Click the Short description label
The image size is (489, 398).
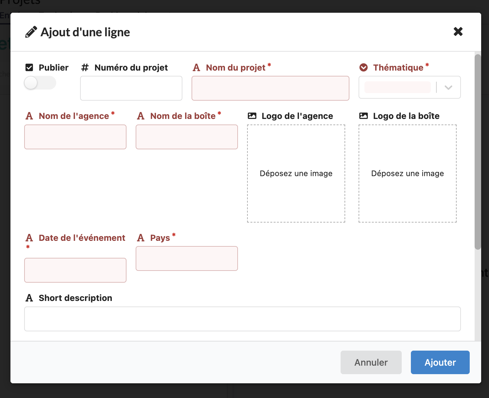click(76, 298)
